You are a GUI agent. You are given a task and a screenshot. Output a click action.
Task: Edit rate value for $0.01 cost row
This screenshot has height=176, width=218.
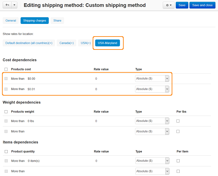point(96,89)
